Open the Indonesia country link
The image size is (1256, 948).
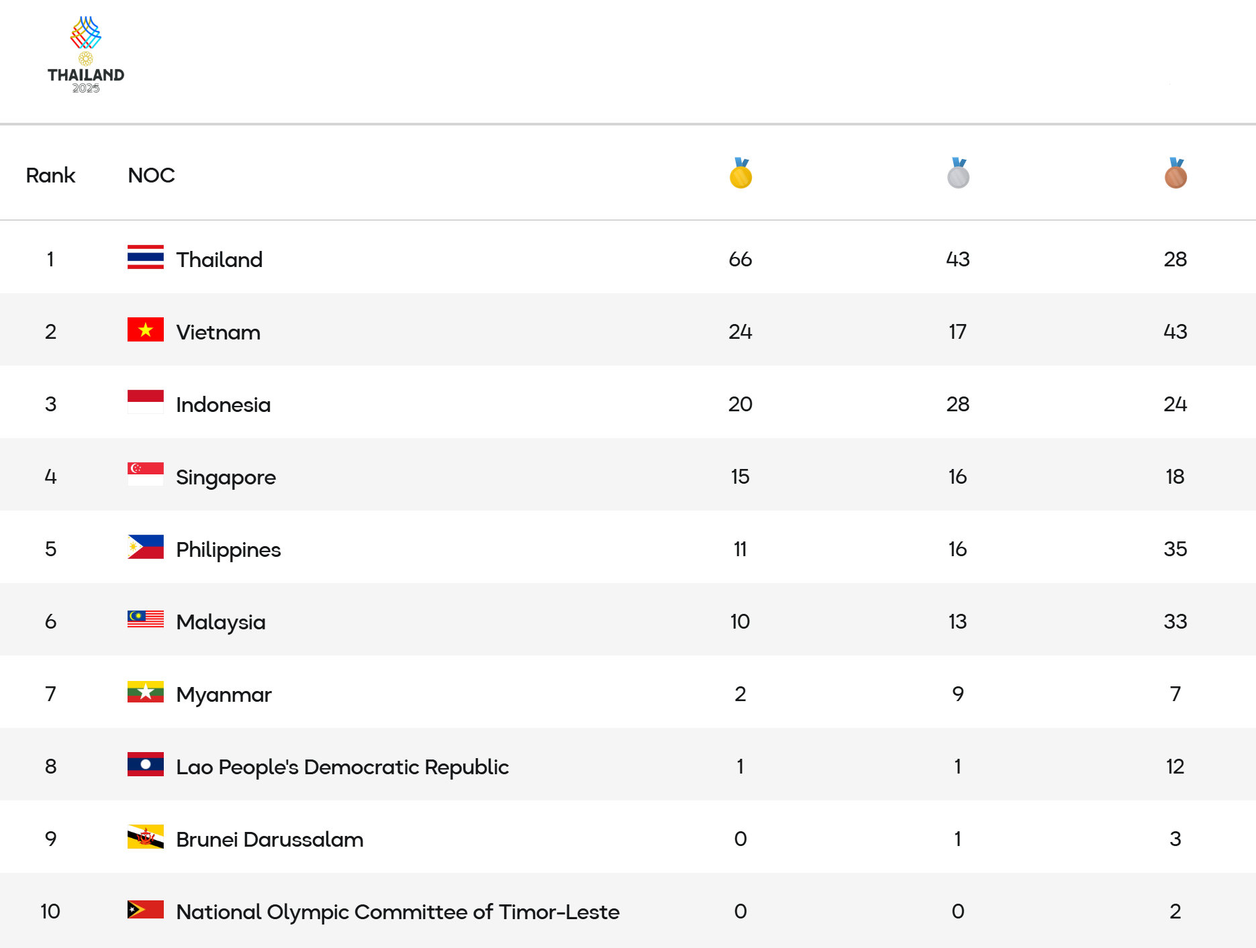(x=223, y=405)
